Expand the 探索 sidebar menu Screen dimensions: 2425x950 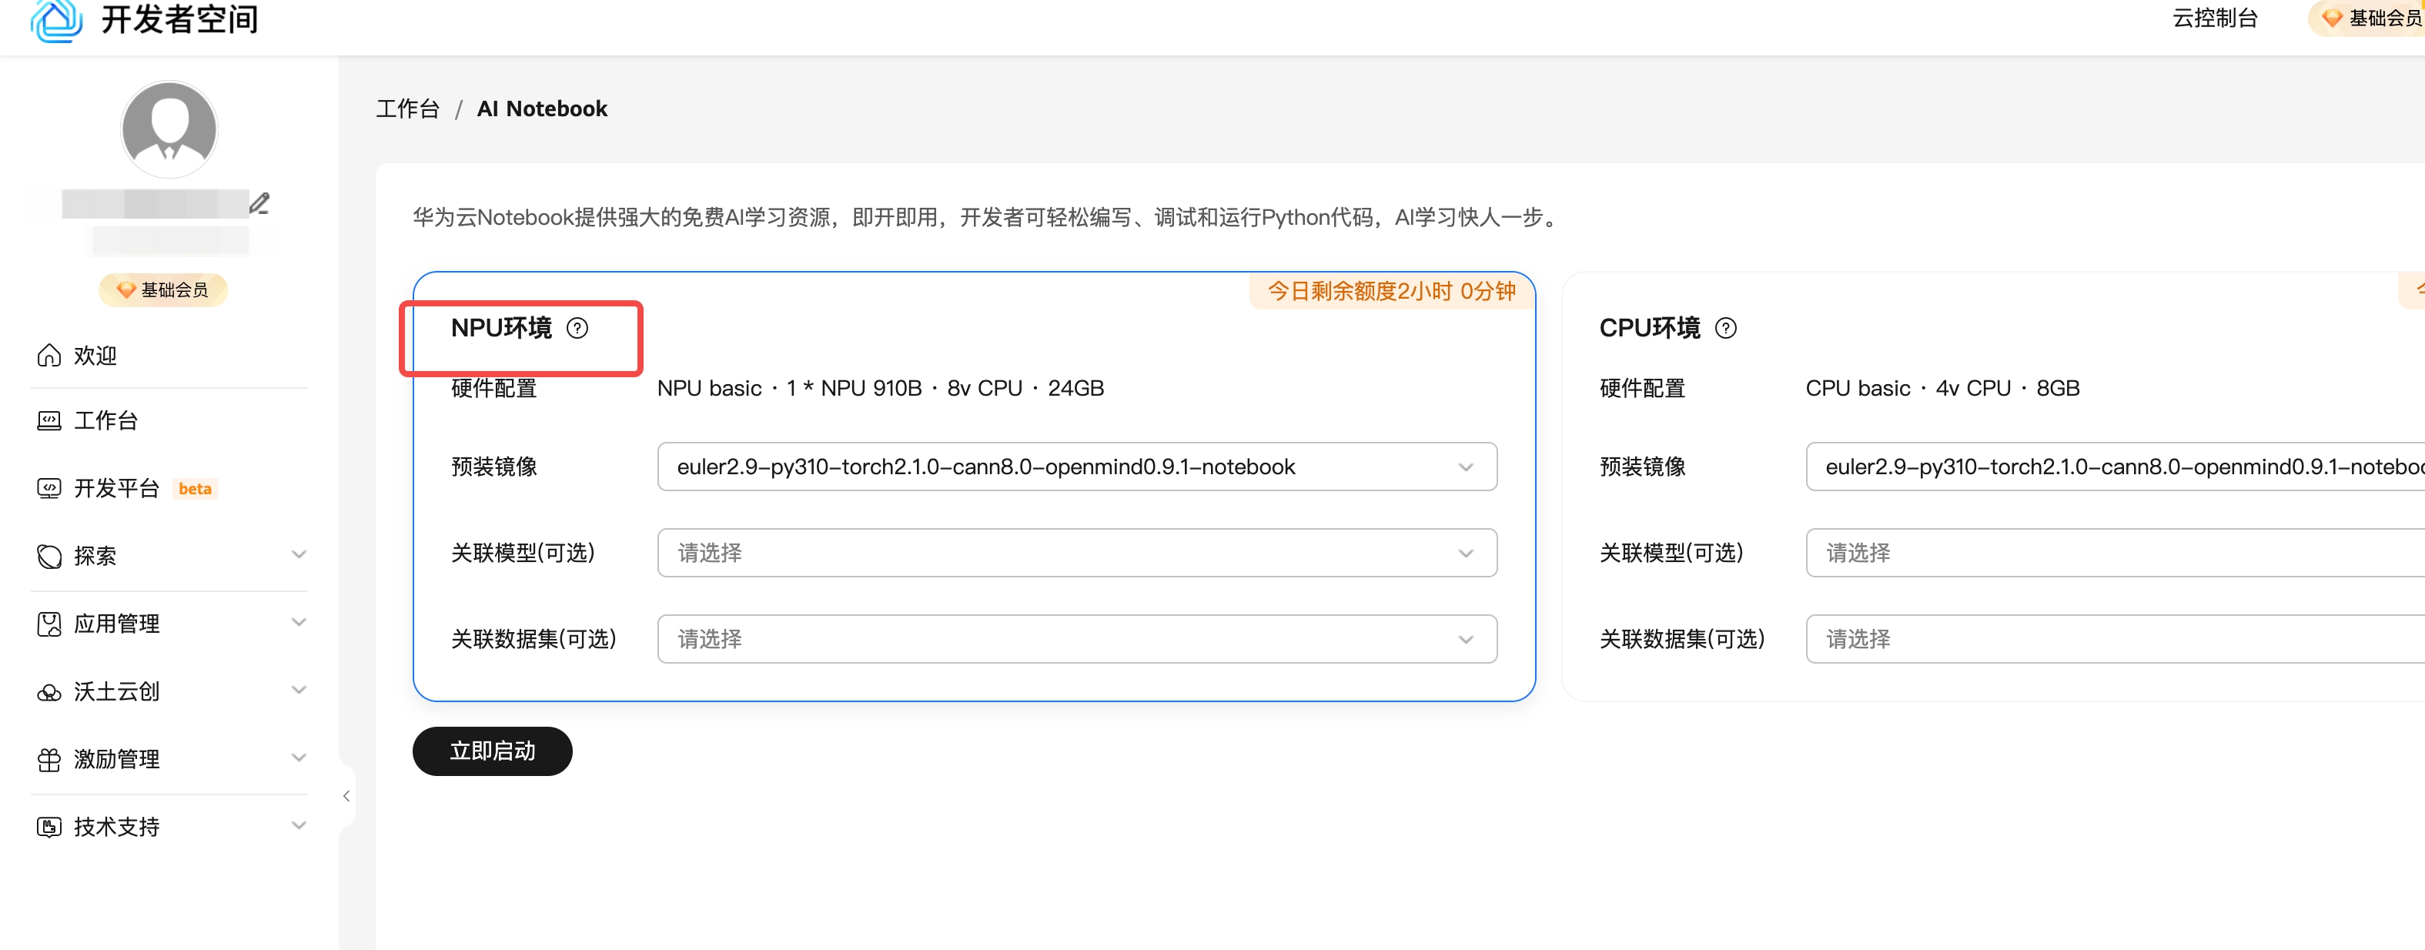click(169, 556)
